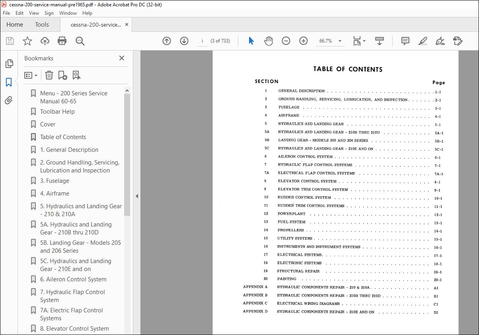This screenshot has width=479, height=335.
Task: Switch to the Tools tab
Action: [x=42, y=25]
